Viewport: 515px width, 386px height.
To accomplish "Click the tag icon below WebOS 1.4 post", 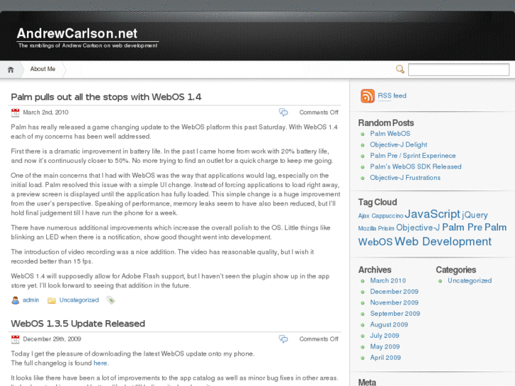I will 111,300.
